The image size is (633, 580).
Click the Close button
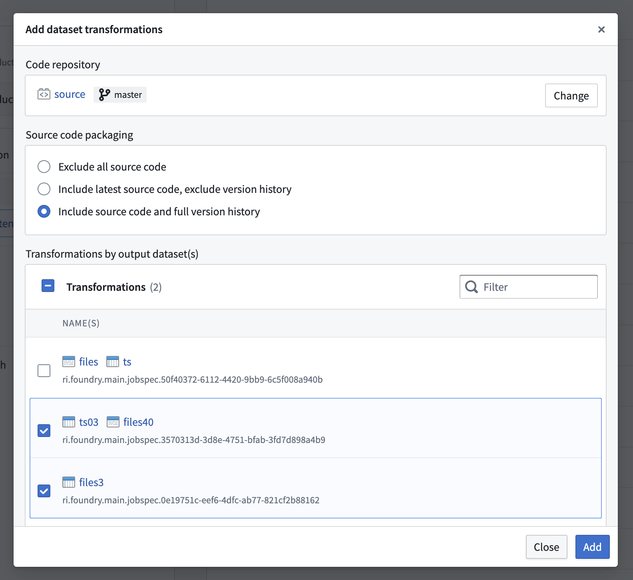click(546, 547)
